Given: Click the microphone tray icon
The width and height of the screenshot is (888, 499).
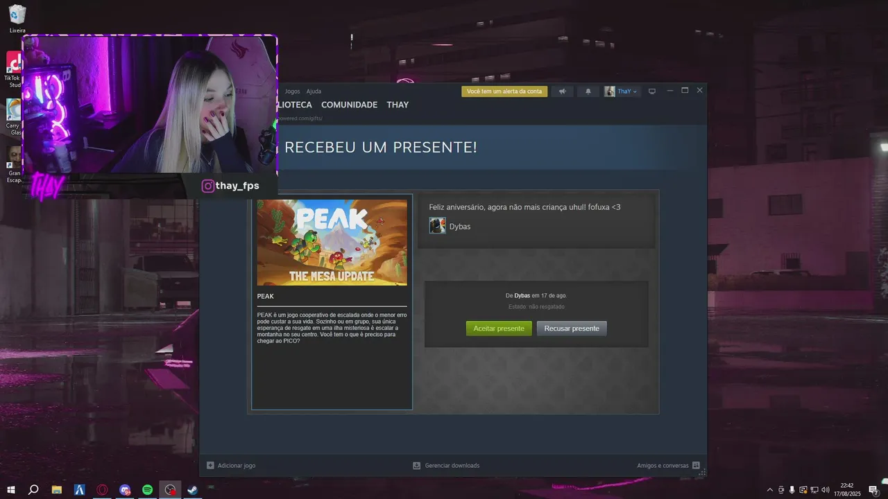Looking at the screenshot, I should pos(792,490).
